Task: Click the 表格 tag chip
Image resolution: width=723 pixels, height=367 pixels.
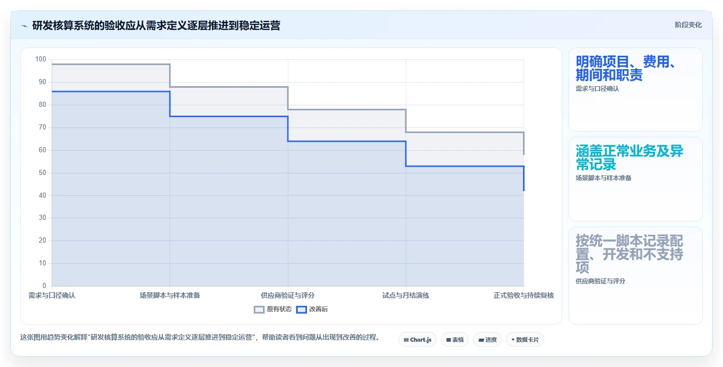Action: [455, 340]
